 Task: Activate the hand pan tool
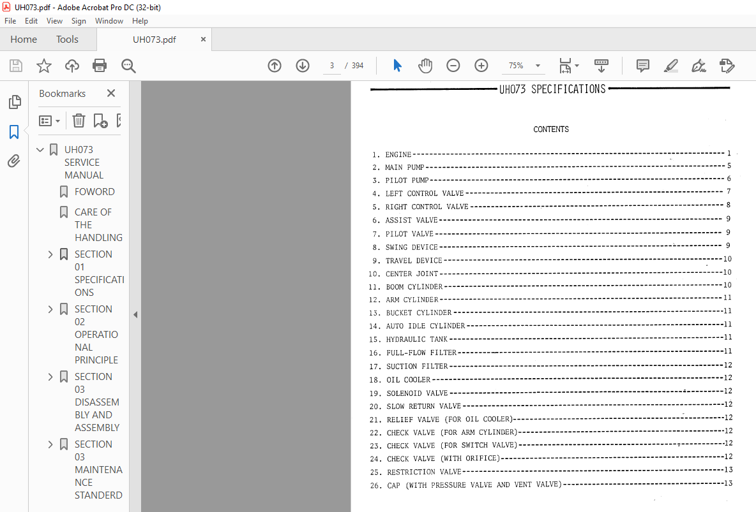425,66
